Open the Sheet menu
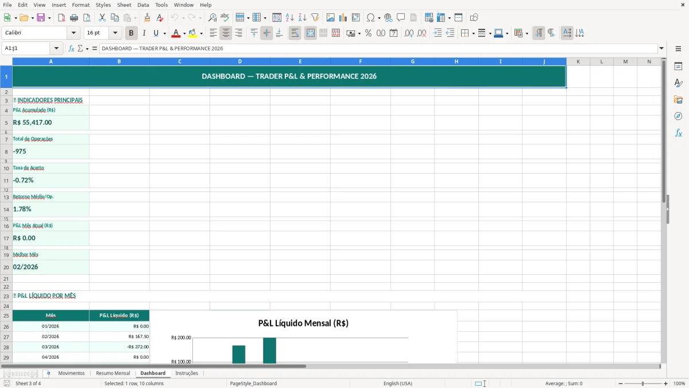 (124, 5)
